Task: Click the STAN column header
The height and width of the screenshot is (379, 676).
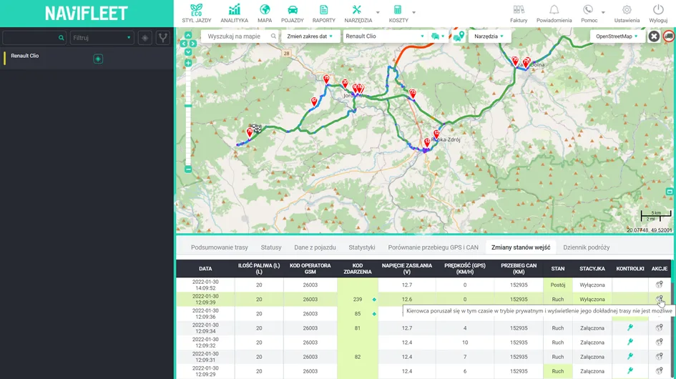Action: 557,269
